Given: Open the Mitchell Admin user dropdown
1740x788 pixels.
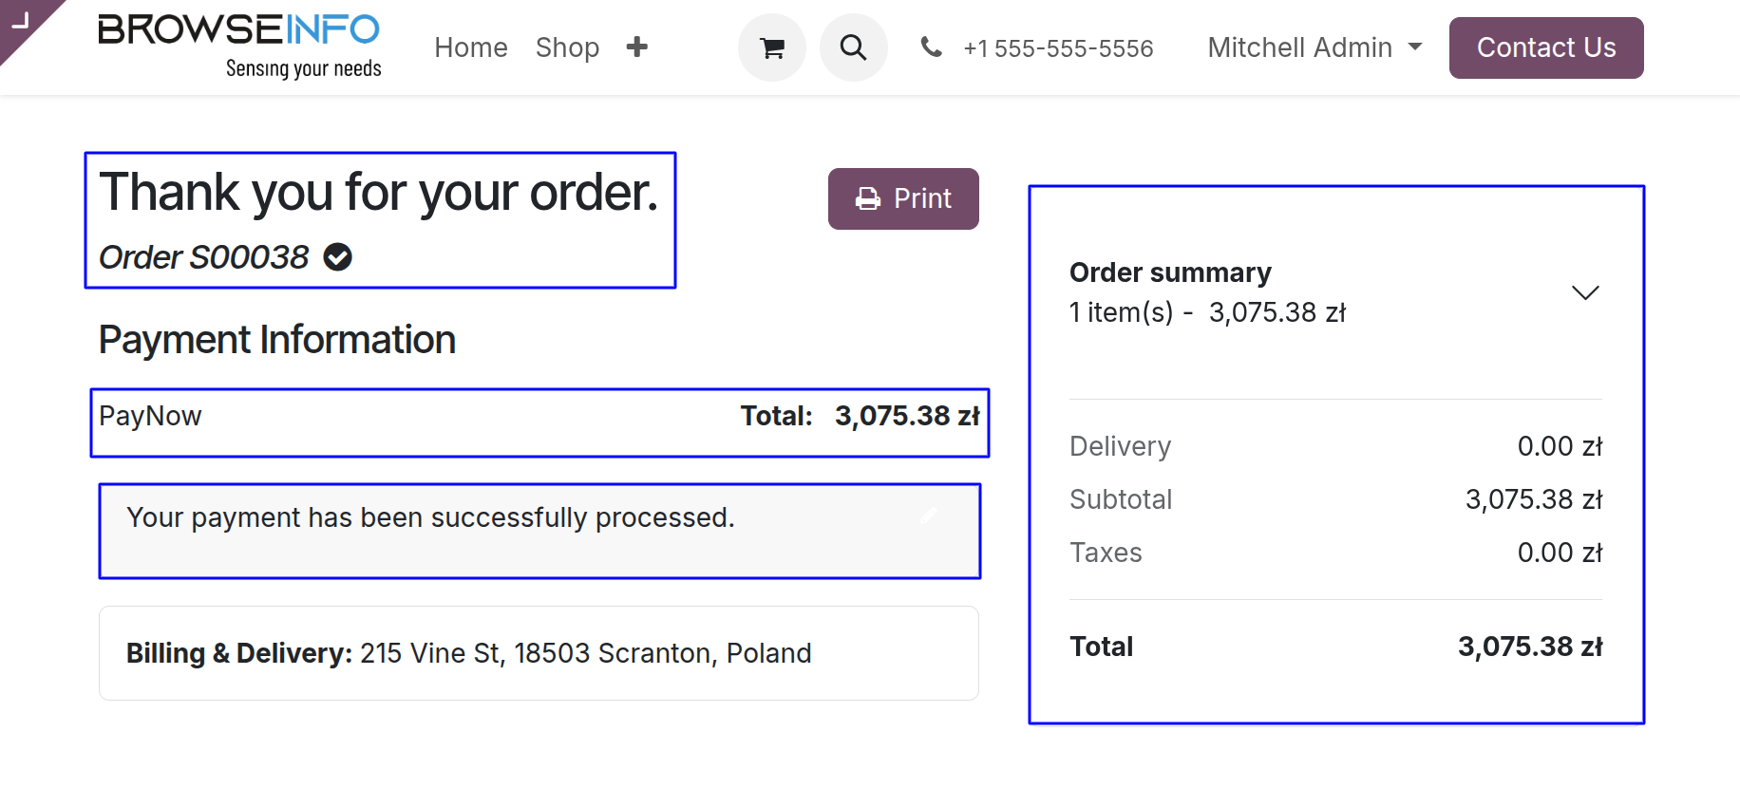Looking at the screenshot, I should tap(1314, 47).
